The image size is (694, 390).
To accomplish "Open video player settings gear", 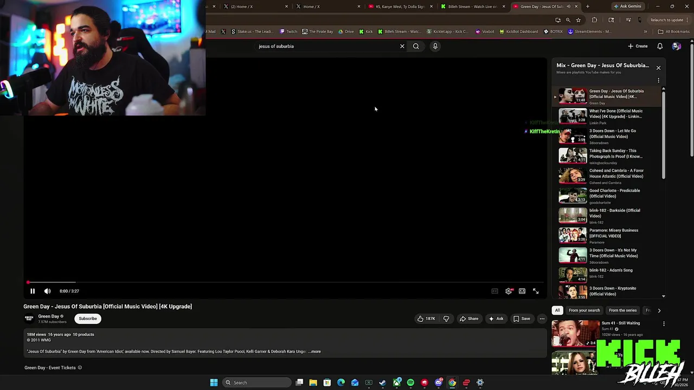I will point(509,291).
